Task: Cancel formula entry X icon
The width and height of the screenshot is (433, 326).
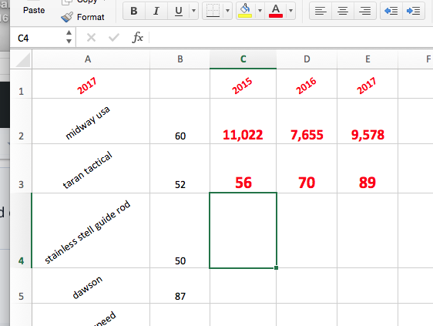Action: click(91, 37)
